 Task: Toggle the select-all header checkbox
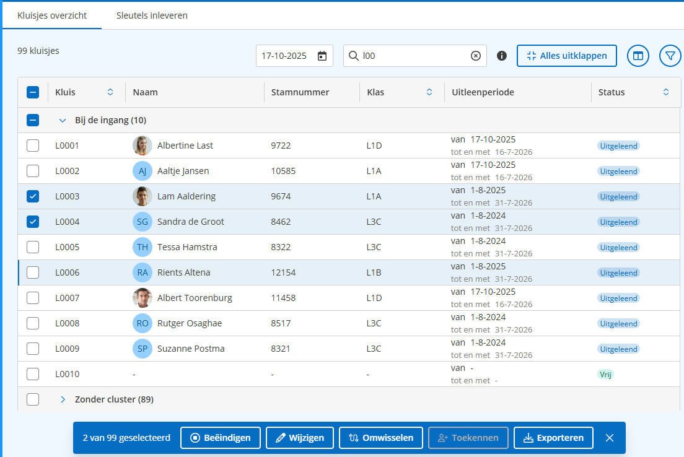(x=33, y=92)
